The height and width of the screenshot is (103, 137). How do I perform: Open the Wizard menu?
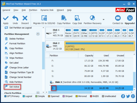60,10
